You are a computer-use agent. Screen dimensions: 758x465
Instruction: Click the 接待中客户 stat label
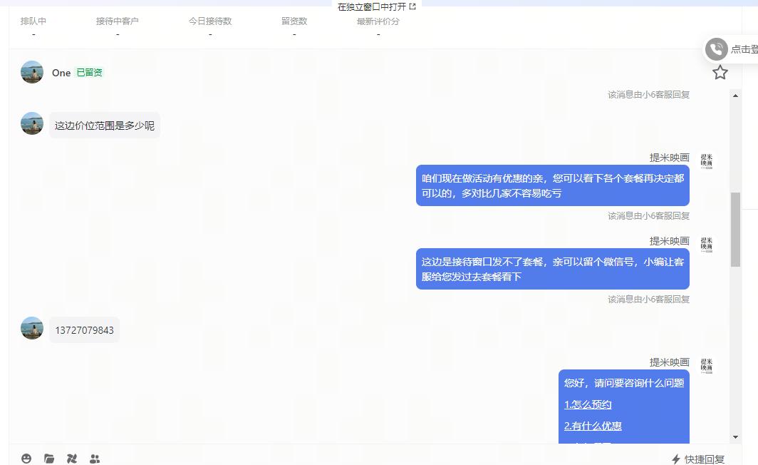(x=117, y=21)
